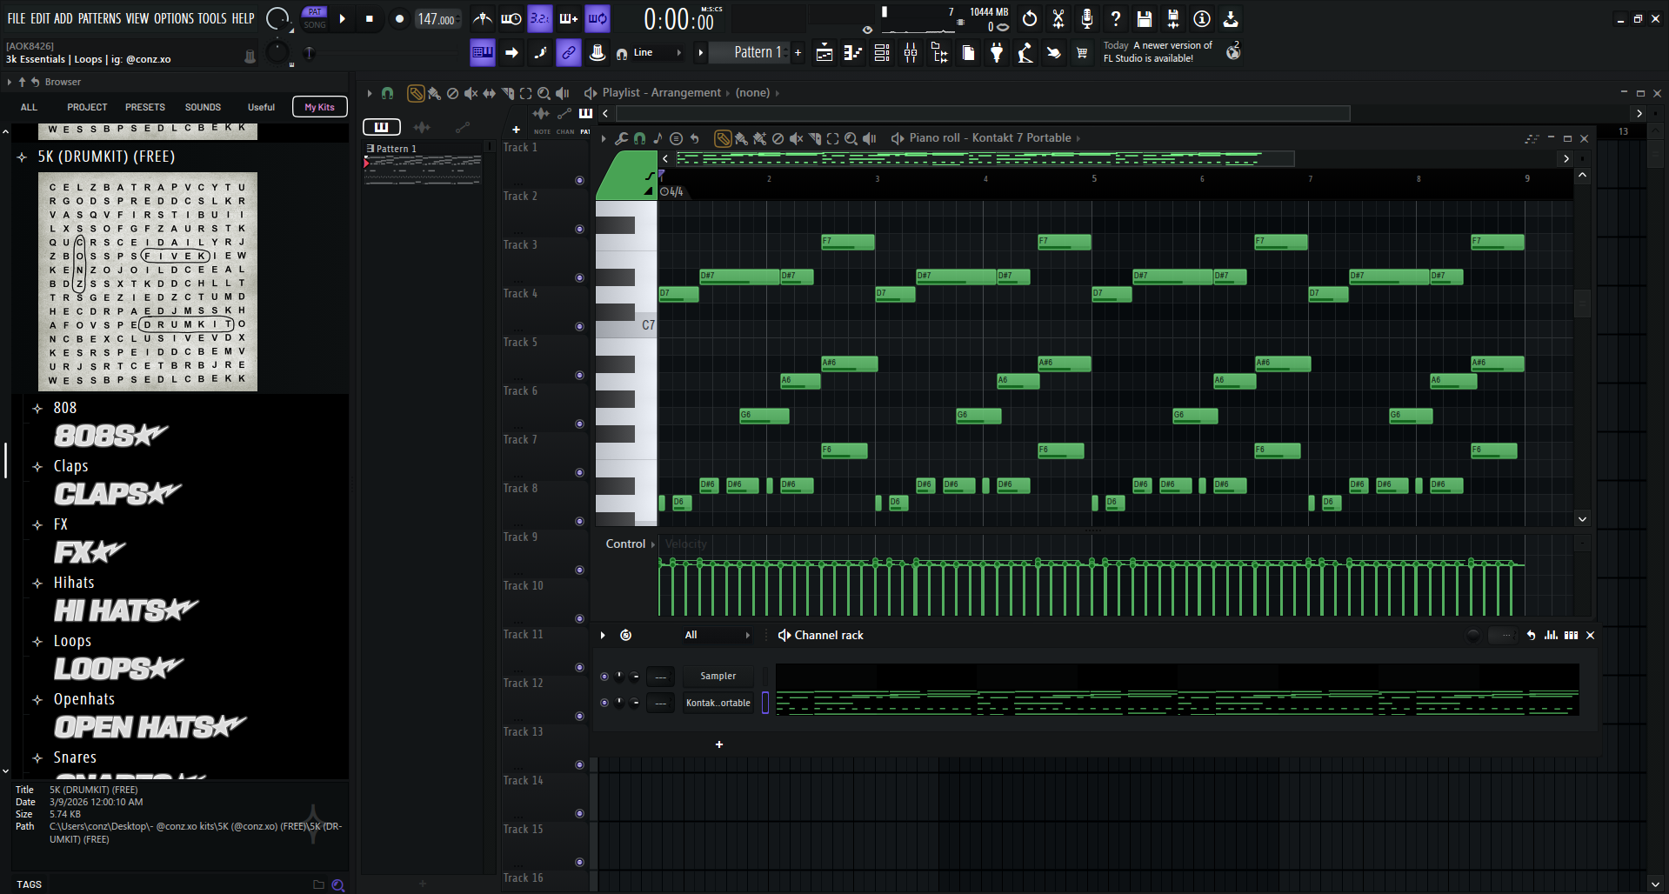Open the Piano roll wrench tools menu
The width and height of the screenshot is (1669, 894).
pyautogui.click(x=621, y=138)
